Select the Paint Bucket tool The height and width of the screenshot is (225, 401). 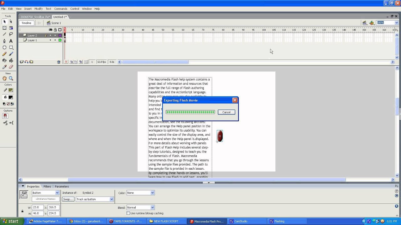[11, 61]
